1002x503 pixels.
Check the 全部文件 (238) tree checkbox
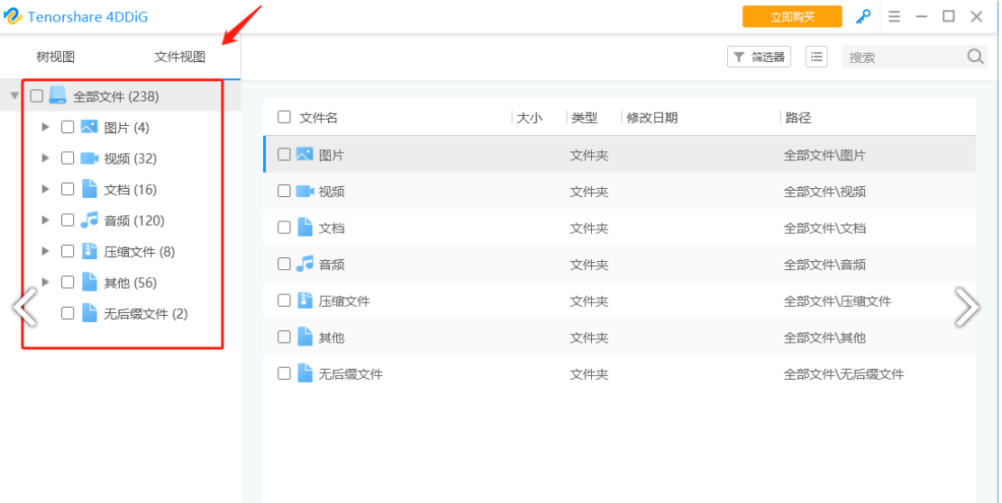point(36,95)
